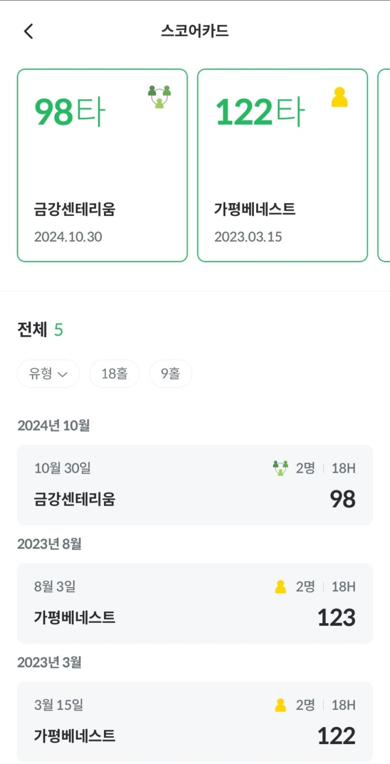
Task: Toggle the 18홀 filter chip
Action: 114,374
